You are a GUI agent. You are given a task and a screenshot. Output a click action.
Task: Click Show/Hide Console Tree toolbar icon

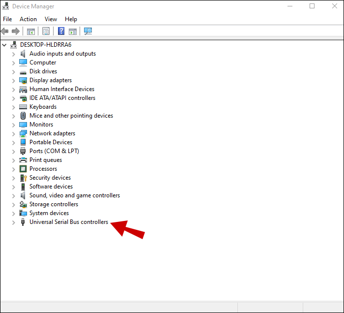(30, 31)
